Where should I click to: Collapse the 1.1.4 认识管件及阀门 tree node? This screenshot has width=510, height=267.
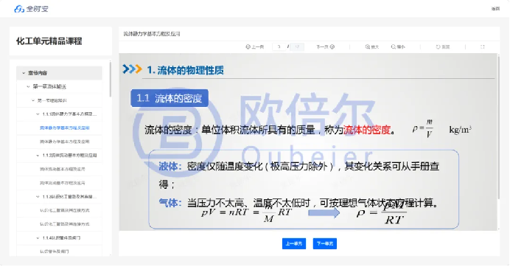(x=38, y=238)
